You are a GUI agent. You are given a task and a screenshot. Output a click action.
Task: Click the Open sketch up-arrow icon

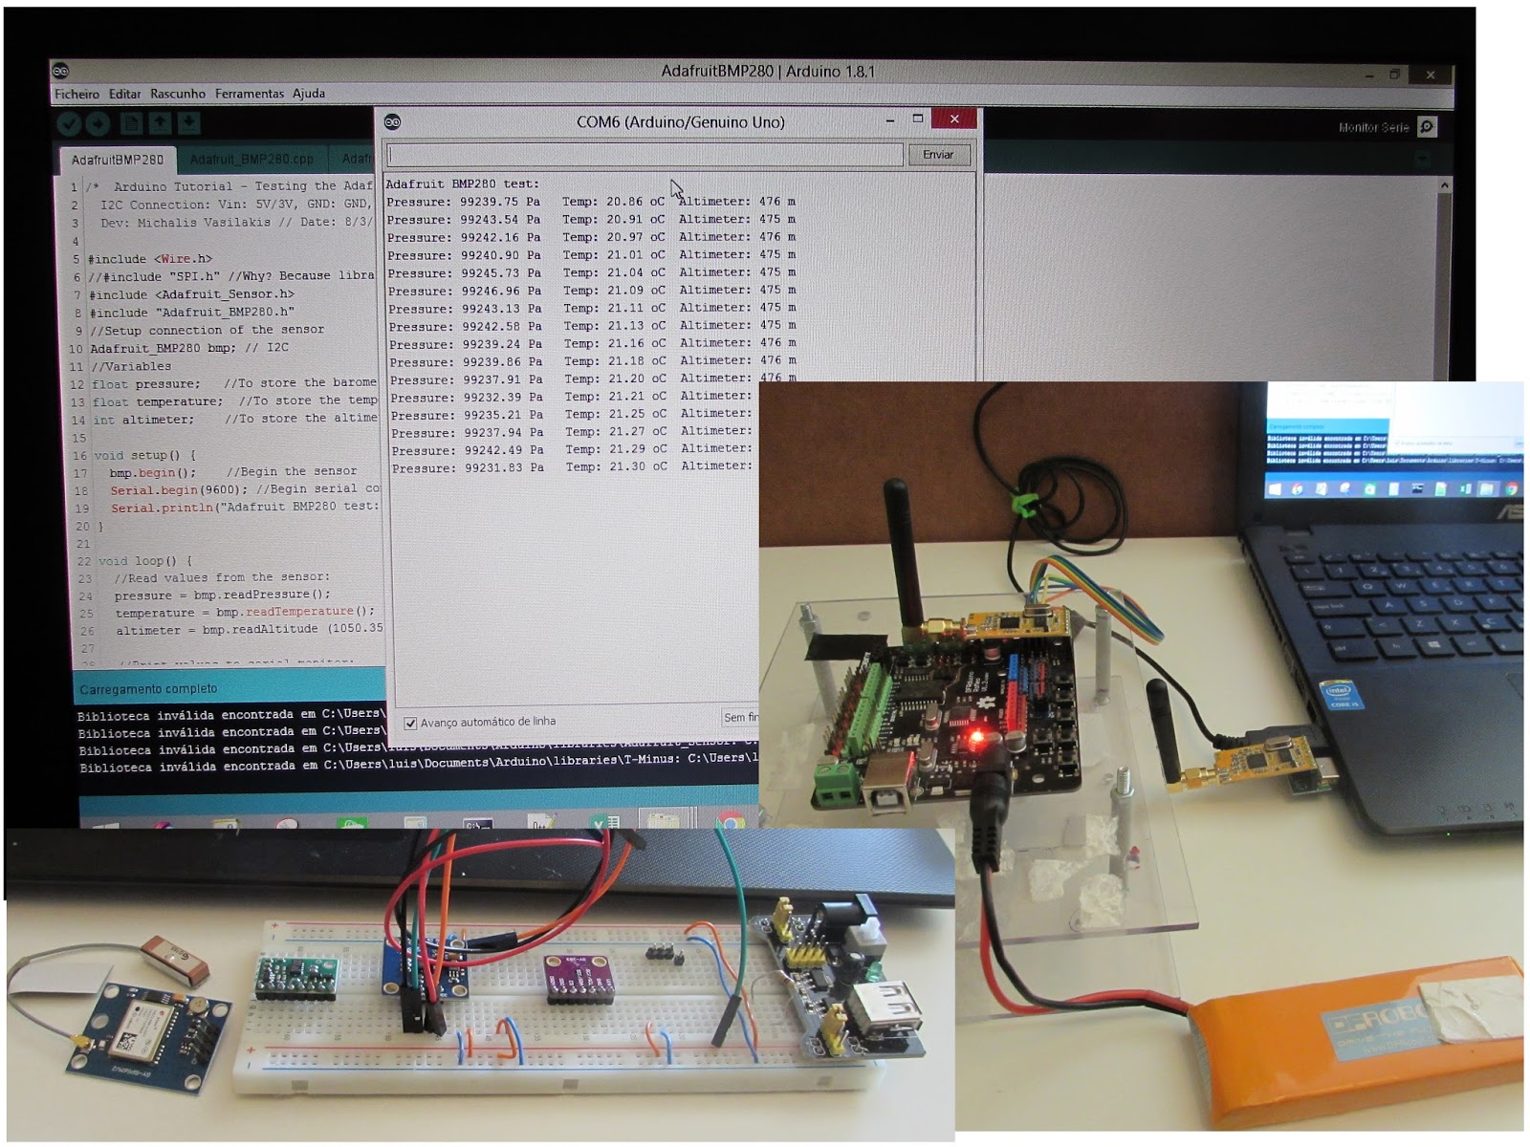tap(160, 123)
